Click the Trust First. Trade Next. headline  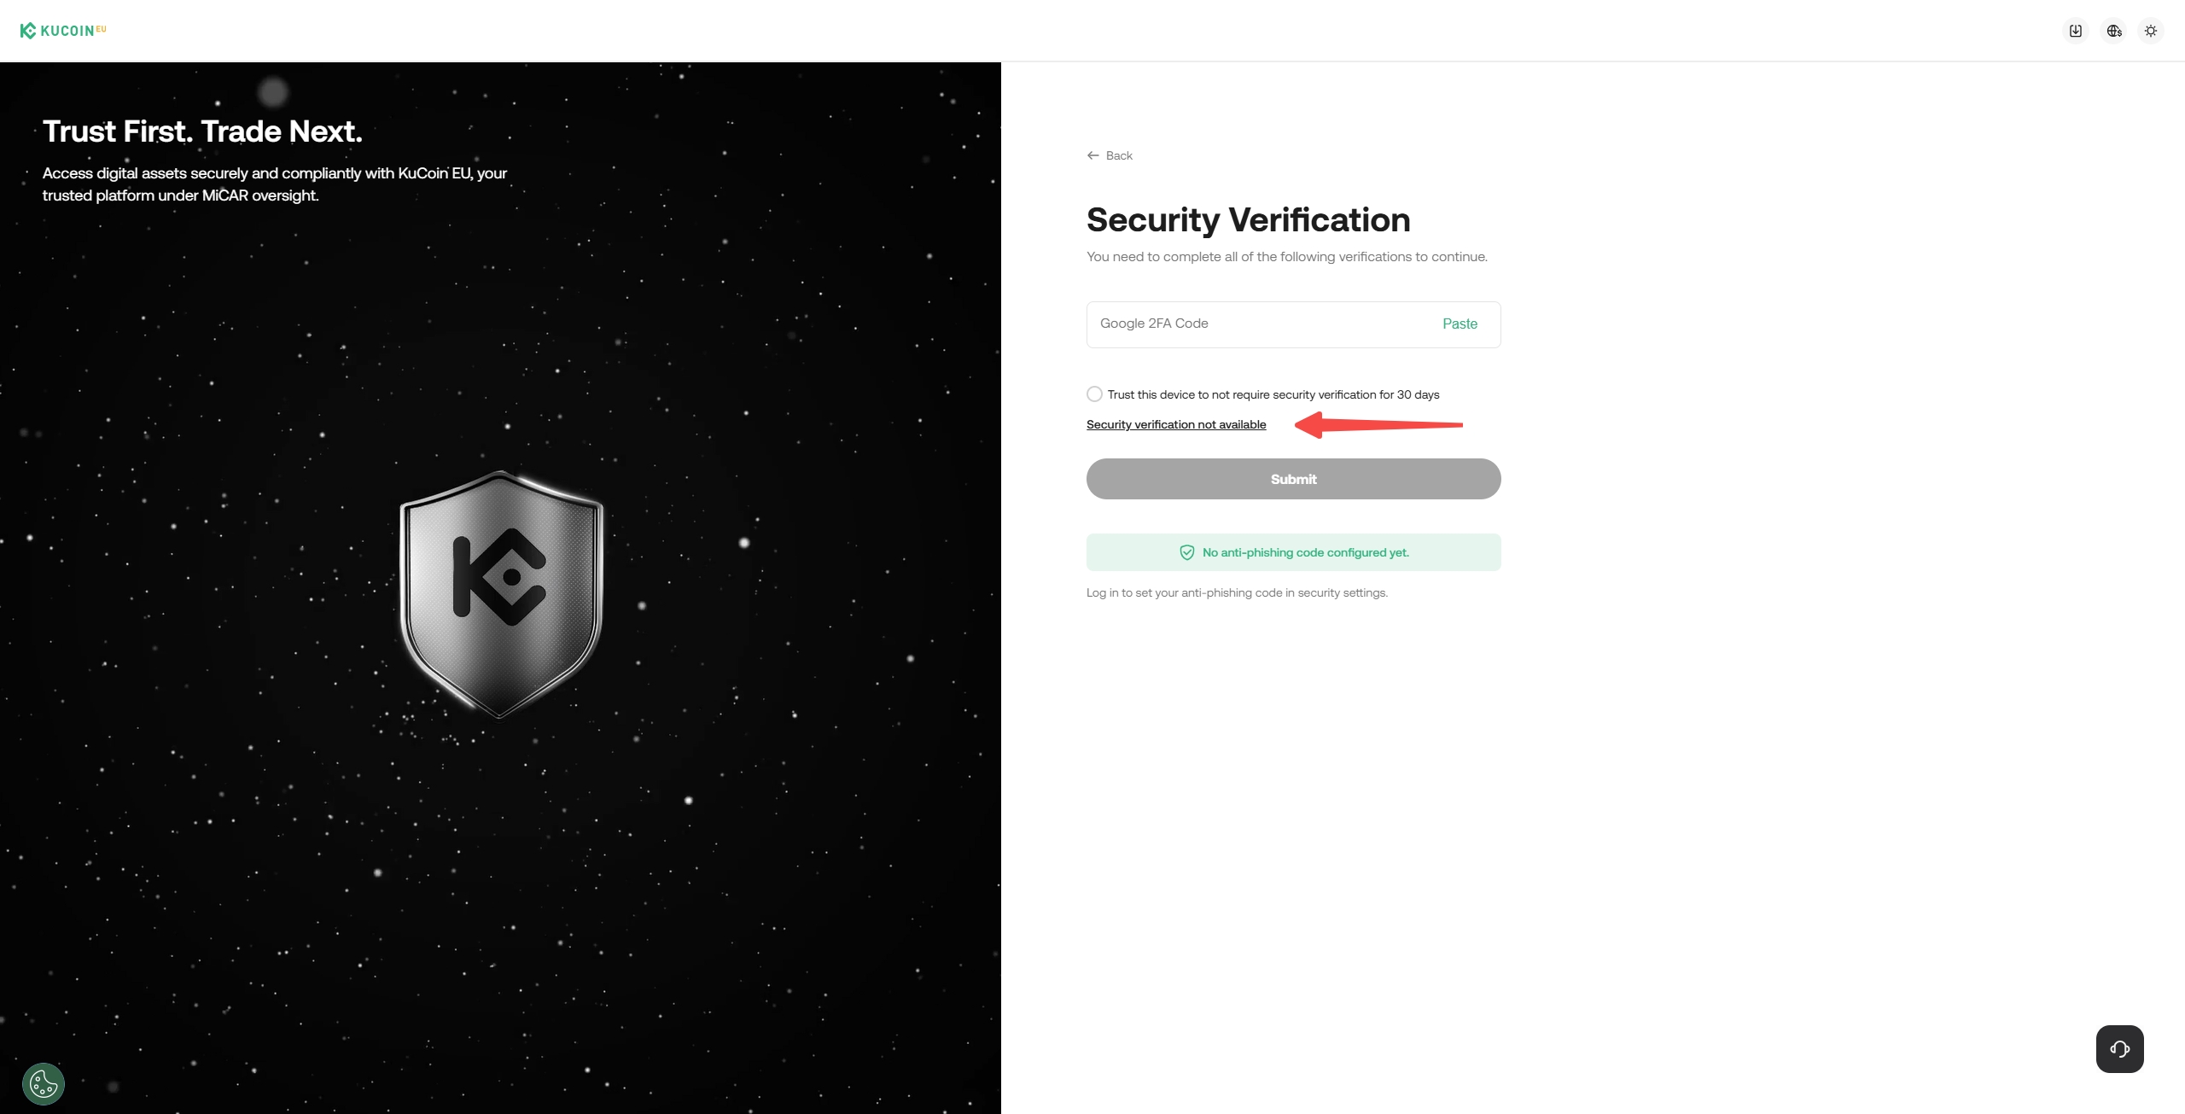[x=202, y=131]
